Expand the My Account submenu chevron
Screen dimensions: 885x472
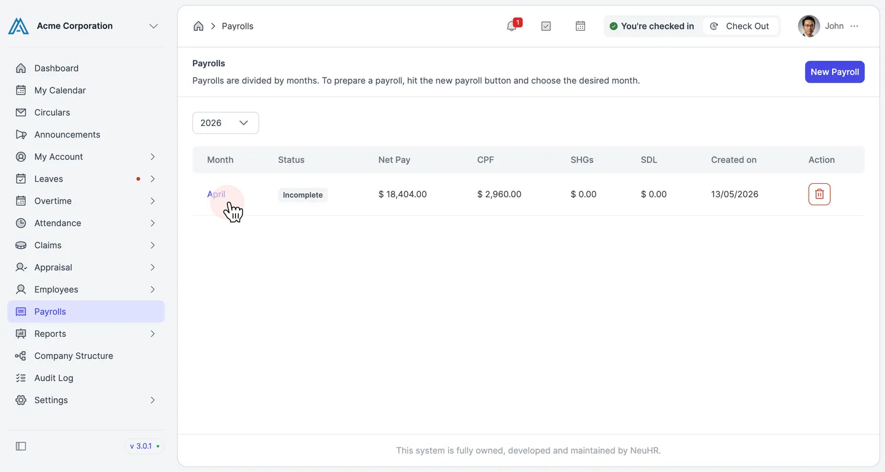[152, 157]
